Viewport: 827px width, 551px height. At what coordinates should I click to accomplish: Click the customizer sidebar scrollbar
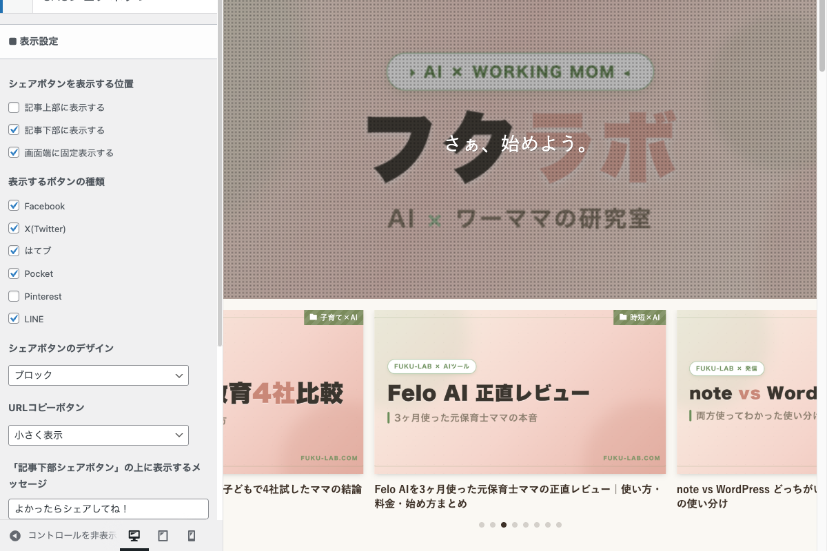(x=220, y=172)
